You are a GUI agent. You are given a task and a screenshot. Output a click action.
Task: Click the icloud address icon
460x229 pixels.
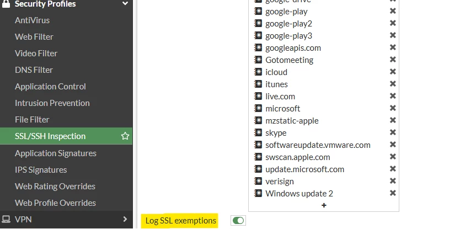tap(258, 72)
